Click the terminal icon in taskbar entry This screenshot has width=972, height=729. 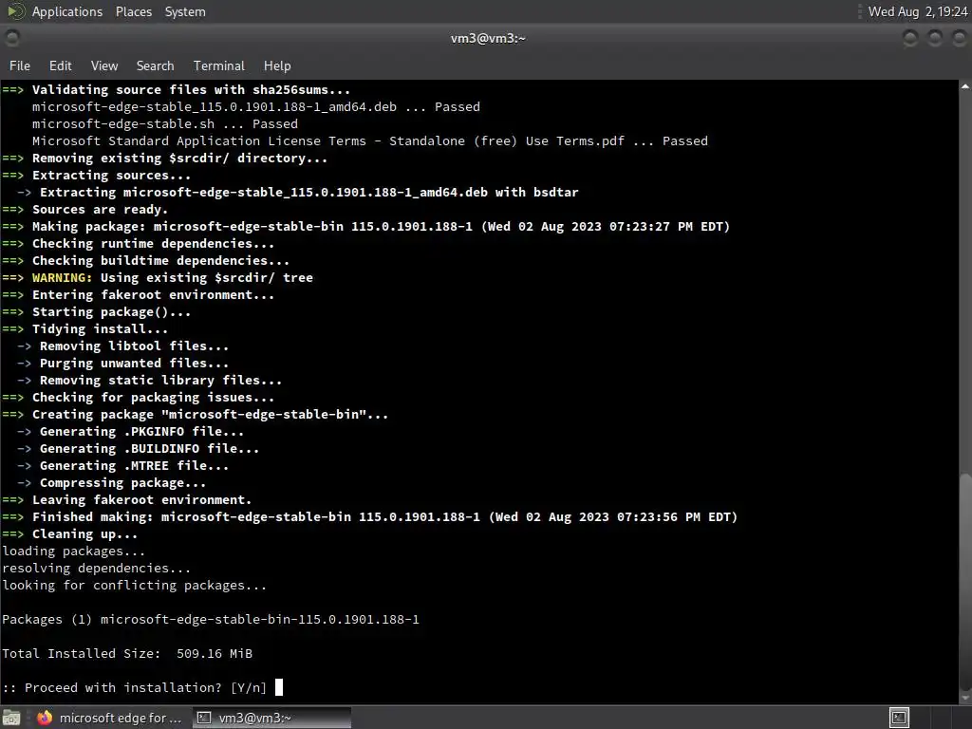click(203, 718)
